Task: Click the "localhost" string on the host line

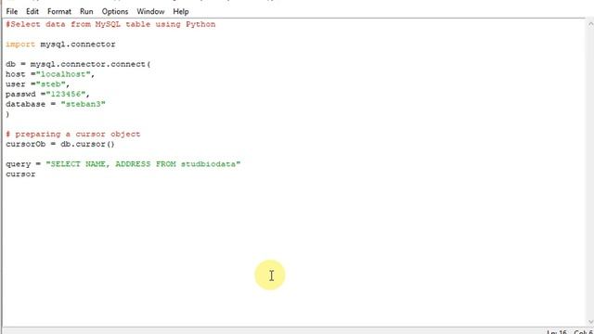Action: pyautogui.click(x=63, y=74)
